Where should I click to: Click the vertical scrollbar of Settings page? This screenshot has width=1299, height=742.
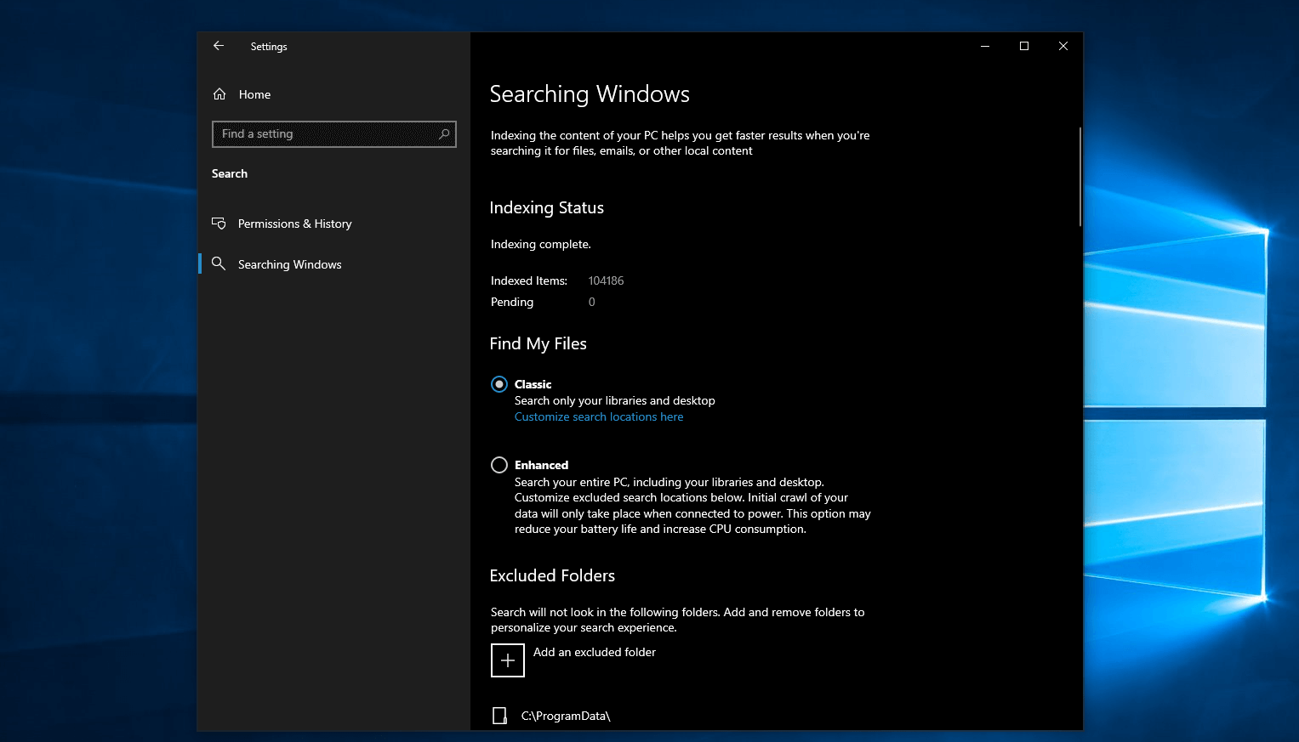(1080, 177)
